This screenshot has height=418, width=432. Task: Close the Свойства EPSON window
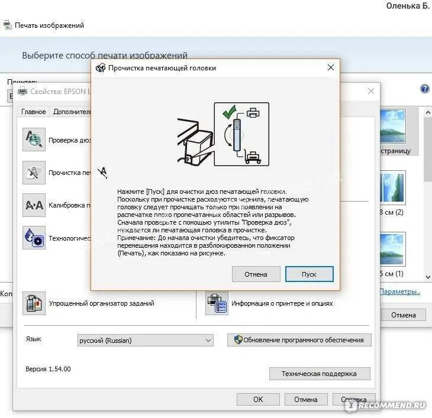coord(371,91)
